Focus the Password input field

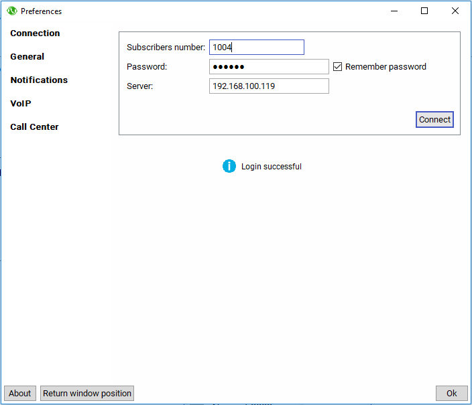[269, 67]
